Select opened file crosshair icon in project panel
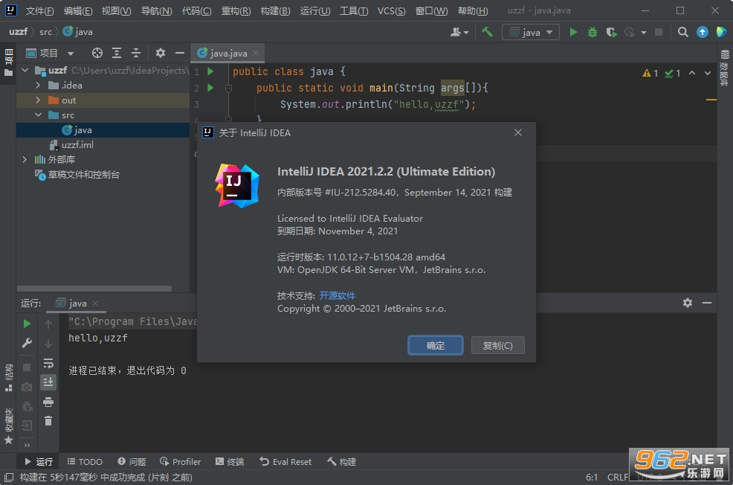This screenshot has width=733, height=485. pyautogui.click(x=97, y=53)
